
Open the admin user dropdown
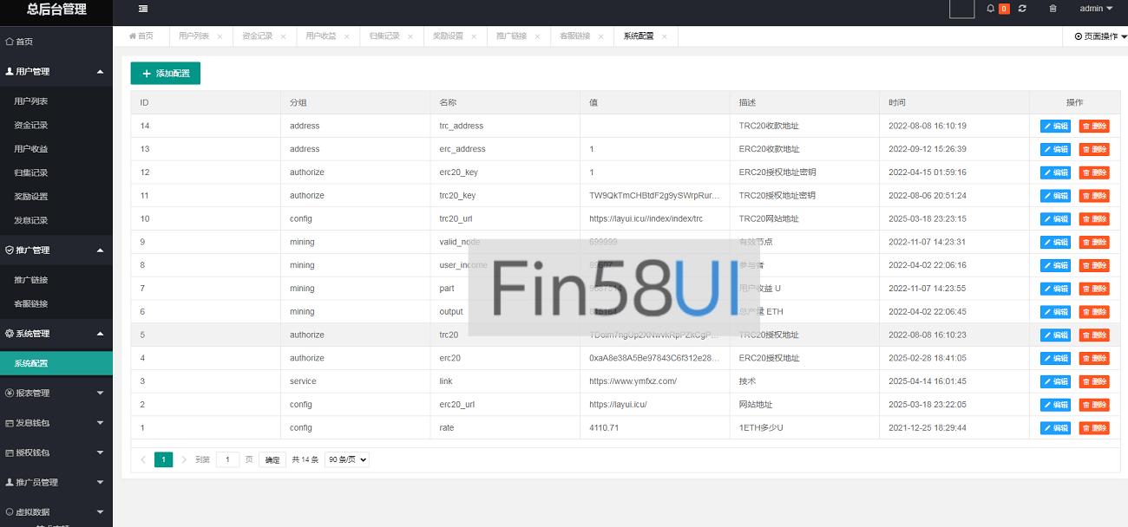pyautogui.click(x=1096, y=9)
